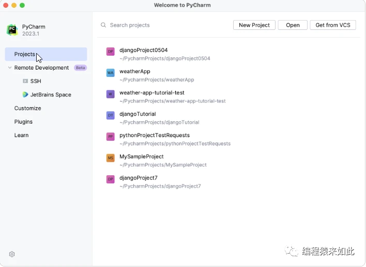
Task: Click the magnifier search icon
Action: 103,25
